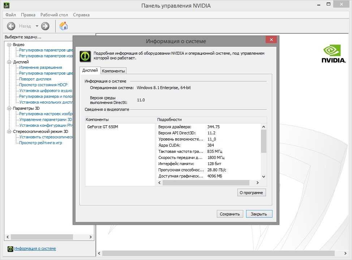Select Установка цифрового аудио item
This screenshot has height=260, width=352.
(x=46, y=91)
